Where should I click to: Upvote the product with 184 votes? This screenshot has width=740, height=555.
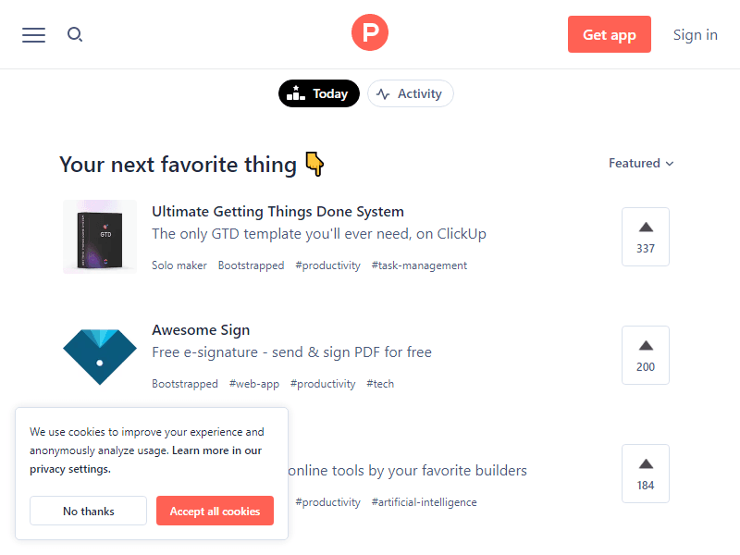[x=646, y=474]
